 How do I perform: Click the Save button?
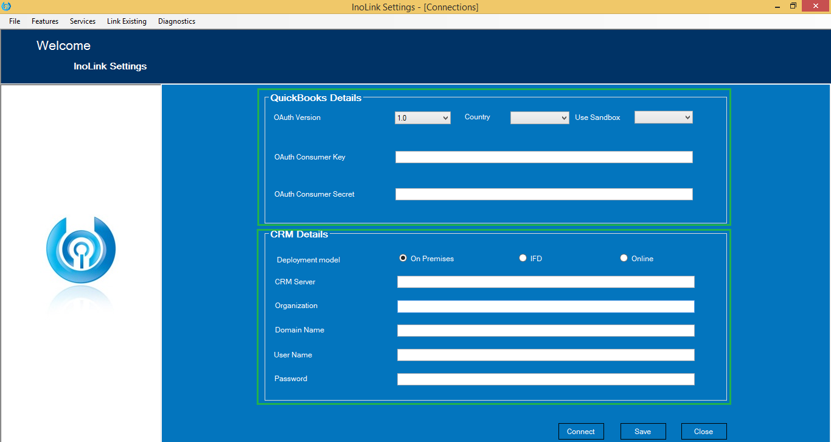point(643,431)
